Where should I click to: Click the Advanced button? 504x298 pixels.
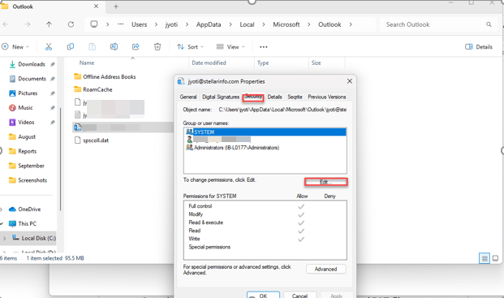tap(326, 269)
